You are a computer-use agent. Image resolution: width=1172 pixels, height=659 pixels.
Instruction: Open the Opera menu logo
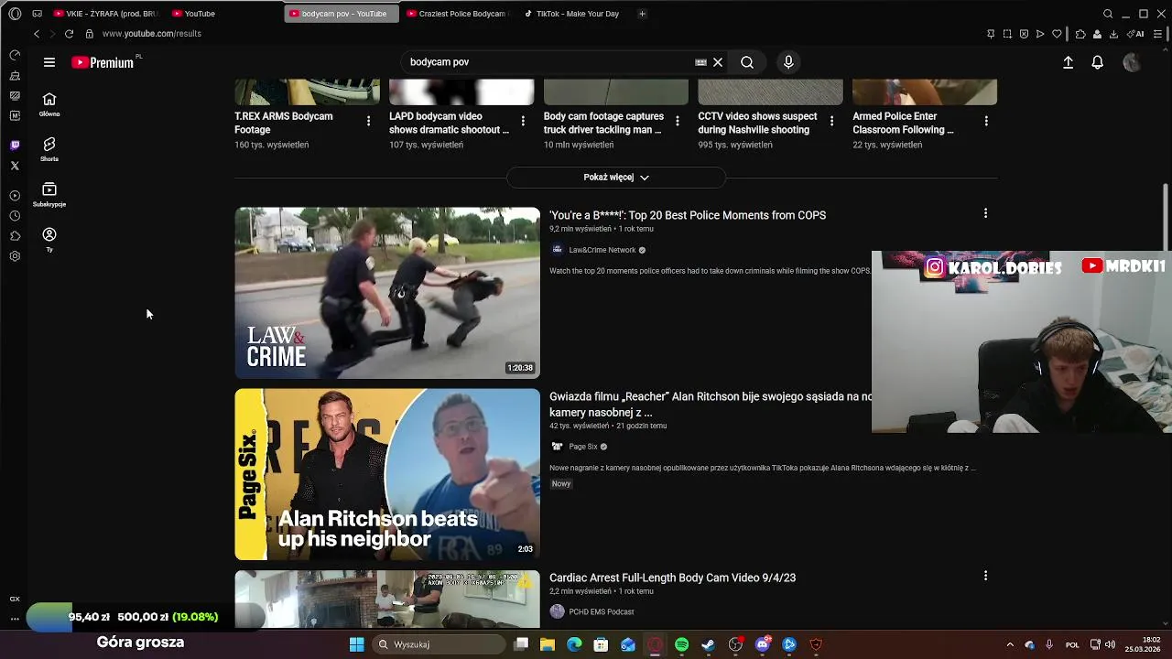click(x=15, y=14)
